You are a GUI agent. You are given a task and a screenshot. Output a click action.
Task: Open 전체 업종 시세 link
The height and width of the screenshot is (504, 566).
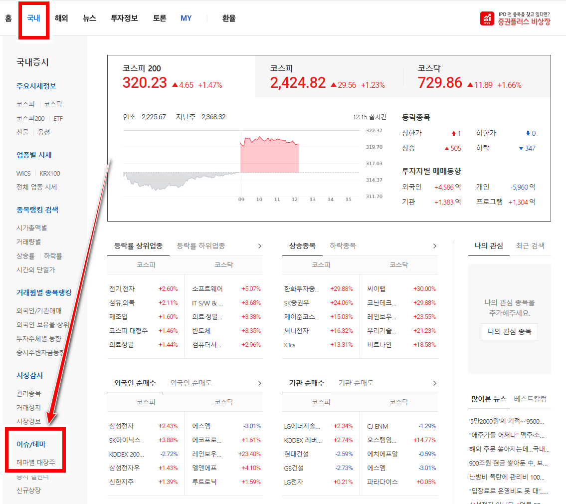[36, 187]
